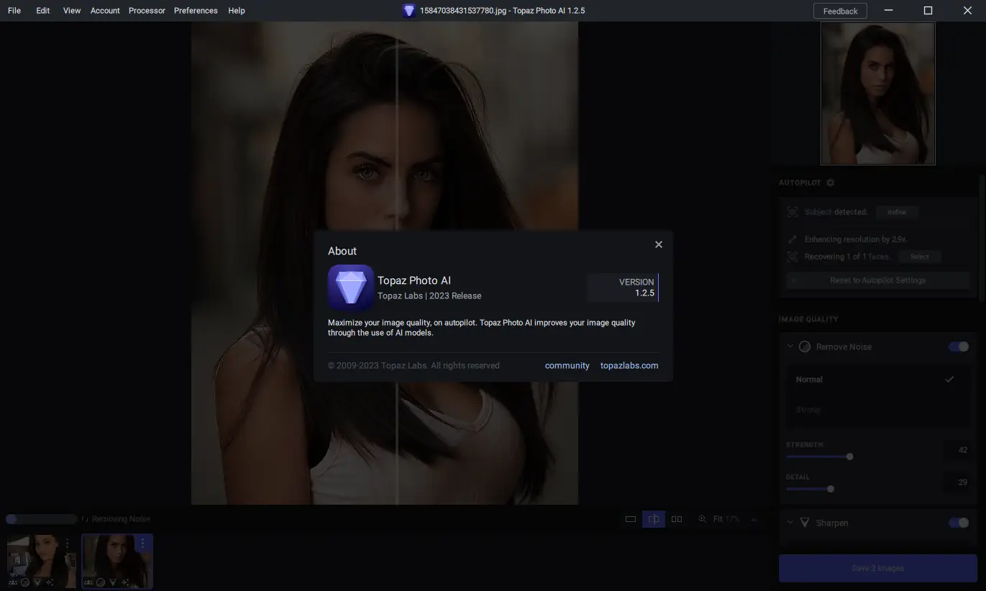The image size is (986, 591).
Task: Open the File menu
Action: click(14, 11)
